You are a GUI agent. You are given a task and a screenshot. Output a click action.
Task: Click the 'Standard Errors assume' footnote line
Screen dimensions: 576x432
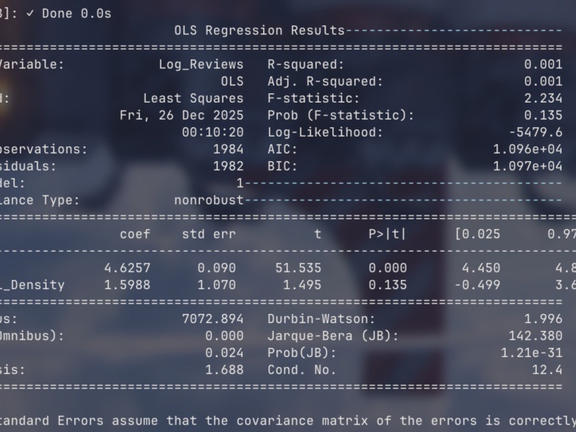pyautogui.click(x=288, y=420)
